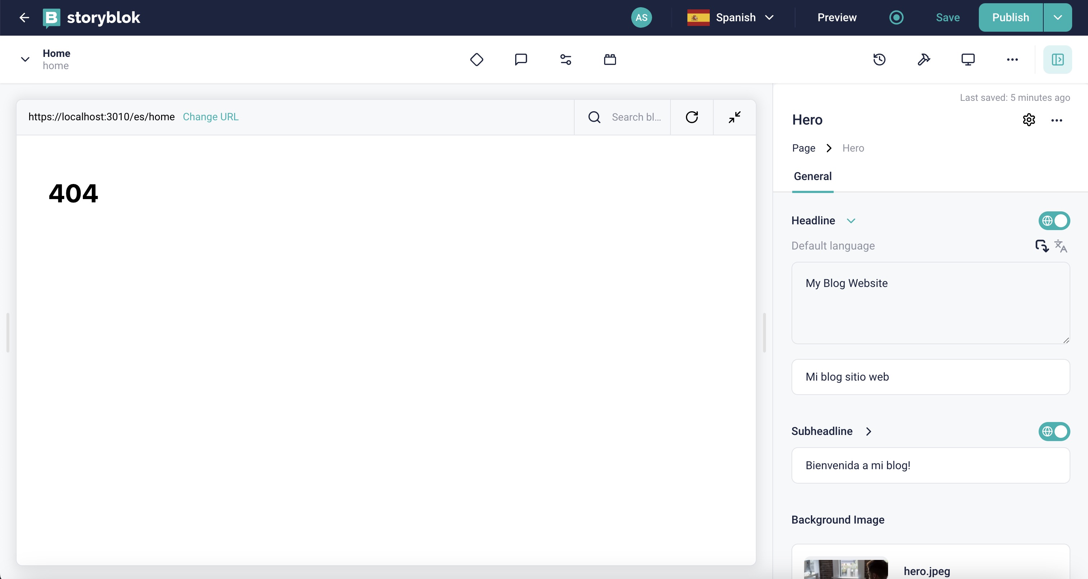Expand the Subheadline field section
1088x579 pixels.
(868, 431)
